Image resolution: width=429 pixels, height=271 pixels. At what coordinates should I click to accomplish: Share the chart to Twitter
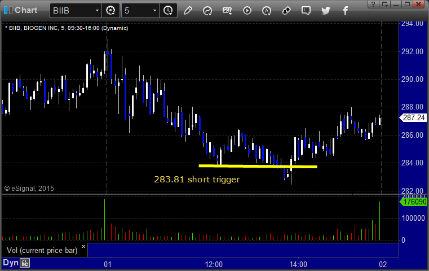(326, 11)
